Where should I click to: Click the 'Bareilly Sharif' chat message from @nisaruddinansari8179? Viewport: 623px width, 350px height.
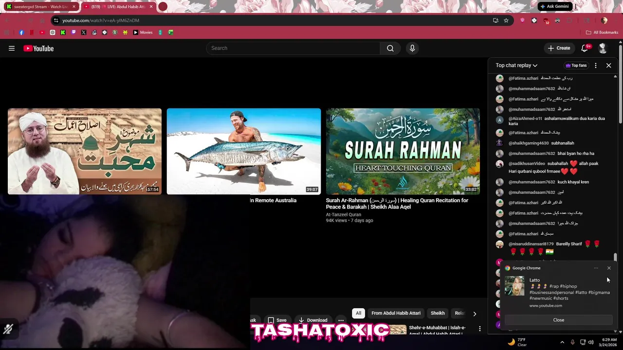tap(554, 247)
